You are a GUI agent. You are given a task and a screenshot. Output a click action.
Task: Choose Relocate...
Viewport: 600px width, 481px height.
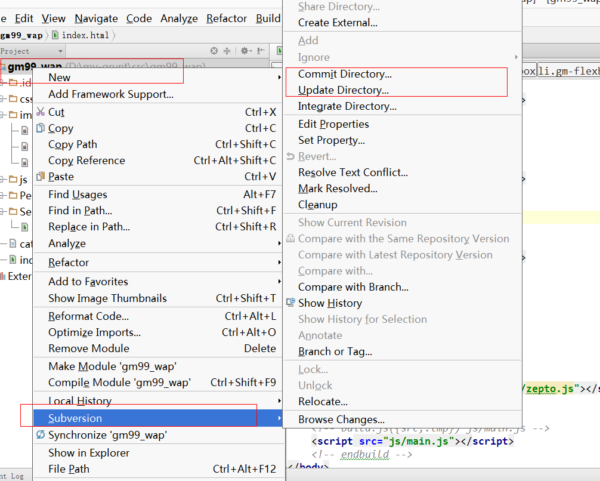403,402
